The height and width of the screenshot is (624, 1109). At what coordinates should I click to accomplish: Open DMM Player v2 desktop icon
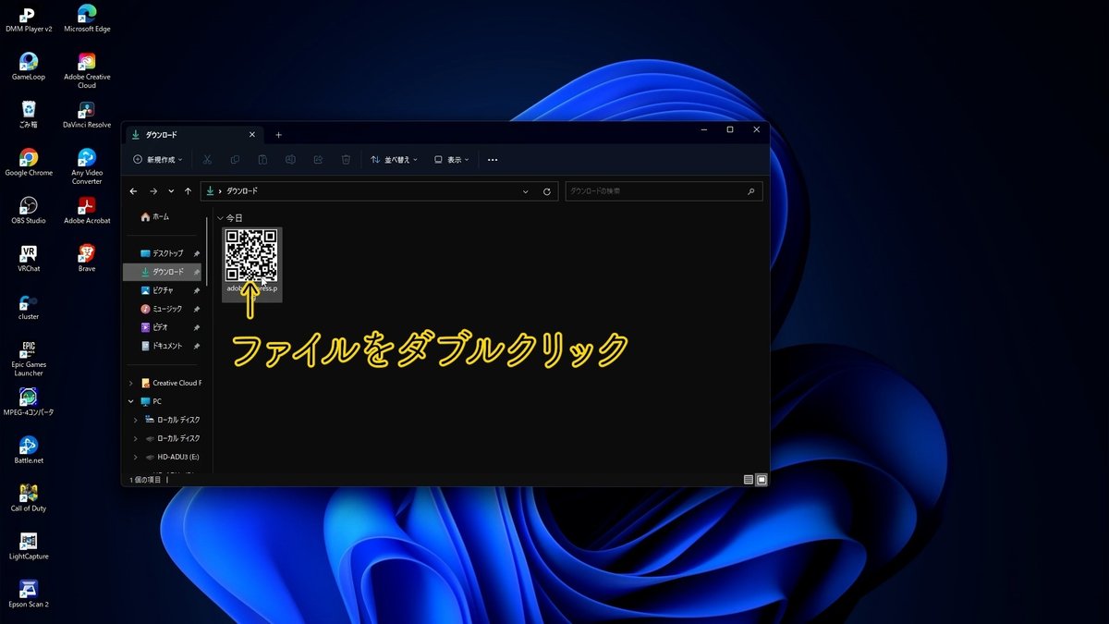(x=29, y=18)
